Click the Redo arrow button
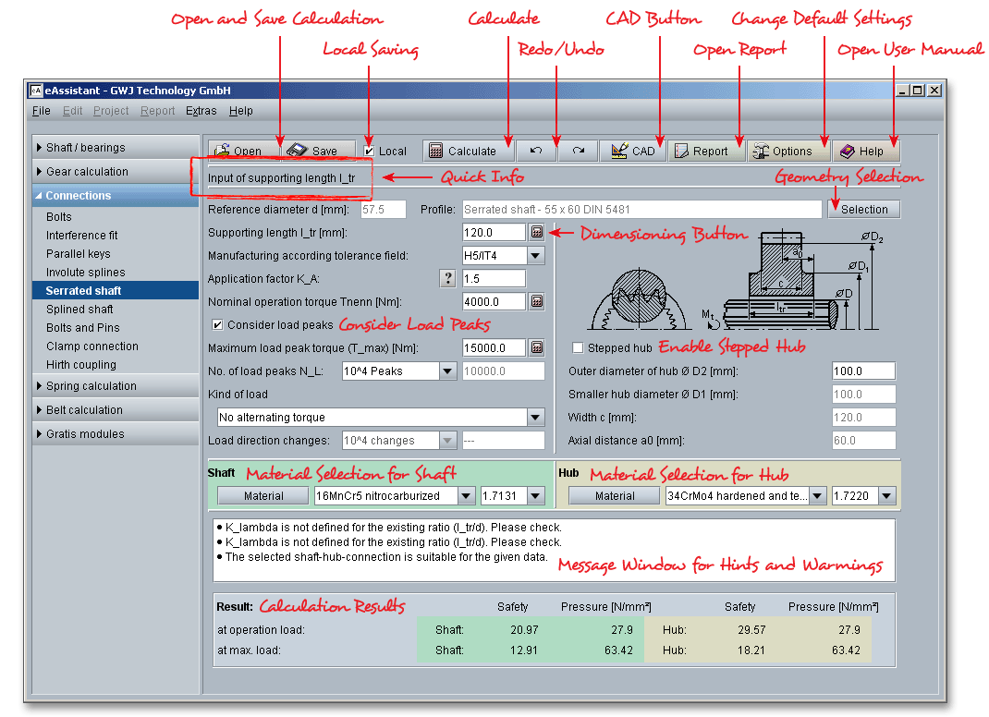This screenshot has width=989, height=717. pyautogui.click(x=578, y=151)
